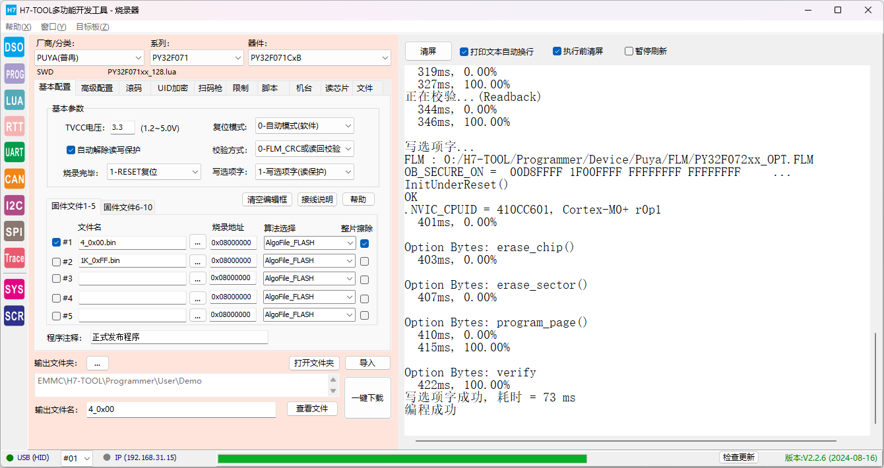Open the #01 device selector dropdown

(x=77, y=458)
